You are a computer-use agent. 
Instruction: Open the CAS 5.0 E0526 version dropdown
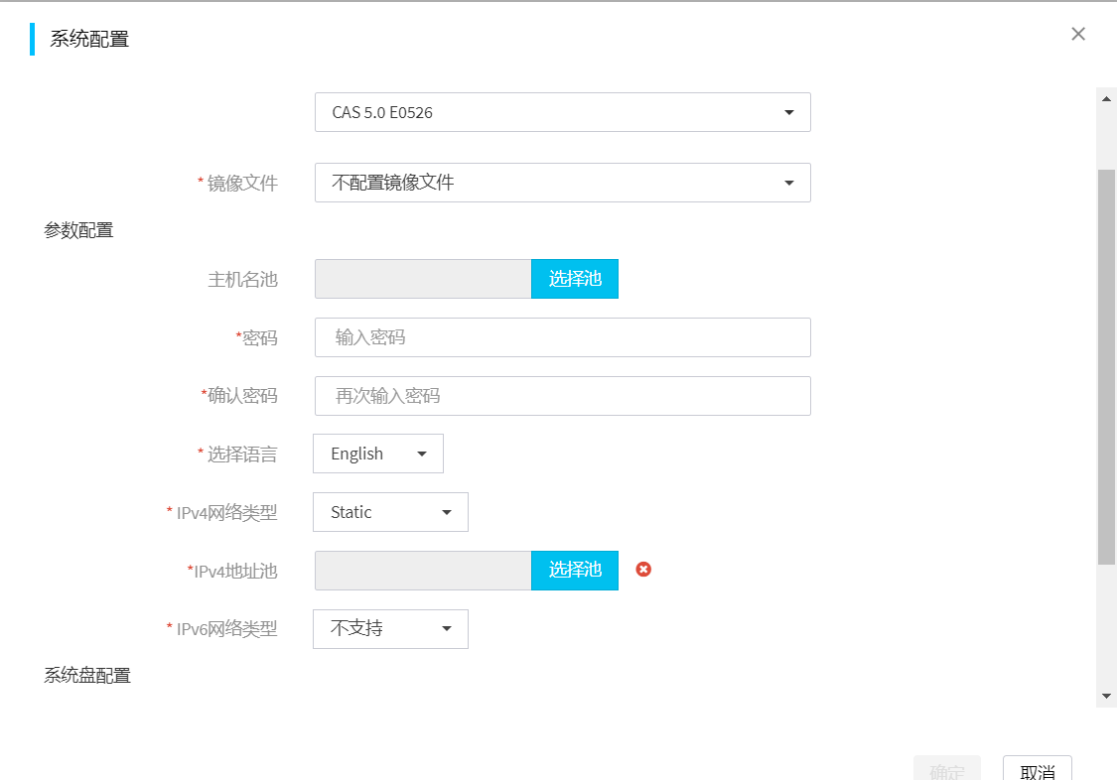tap(562, 112)
